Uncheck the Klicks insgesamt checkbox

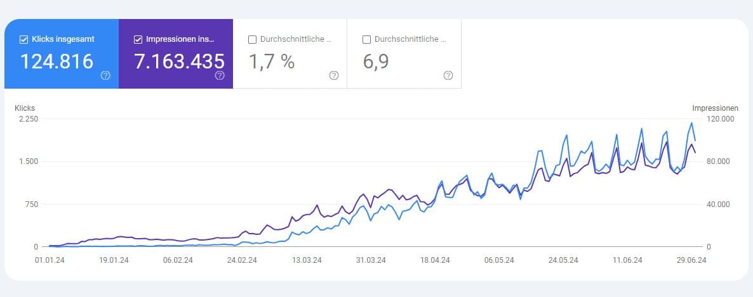coord(24,39)
